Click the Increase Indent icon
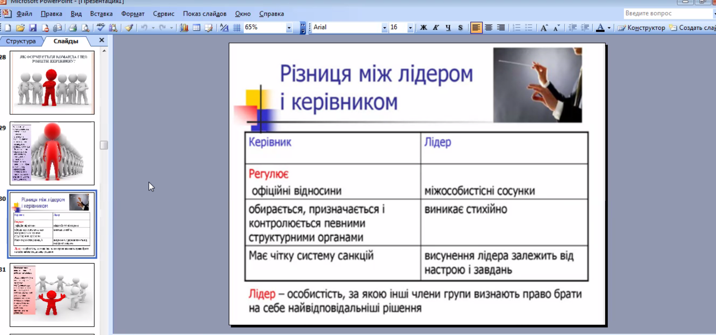Image resolution: width=716 pixels, height=335 pixels. (585, 28)
